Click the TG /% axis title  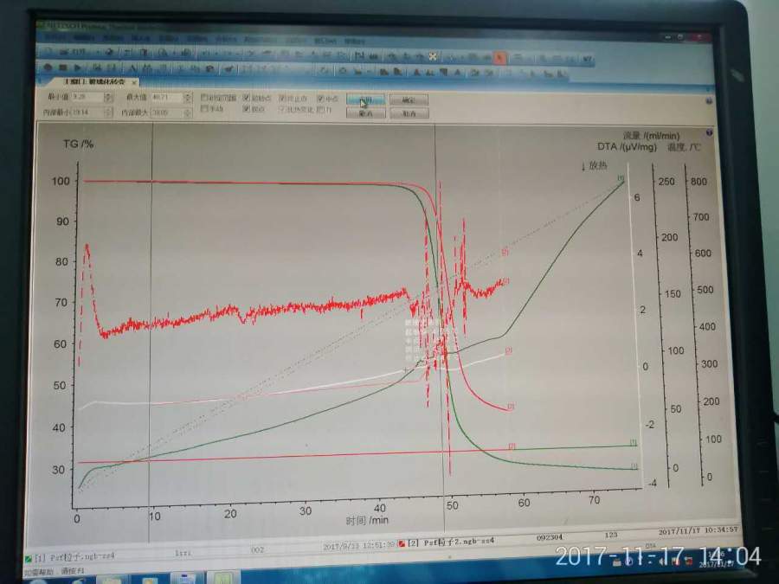point(79,144)
